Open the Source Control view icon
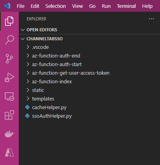This screenshot has height=165, width=160. pyautogui.click(x=9, y=59)
